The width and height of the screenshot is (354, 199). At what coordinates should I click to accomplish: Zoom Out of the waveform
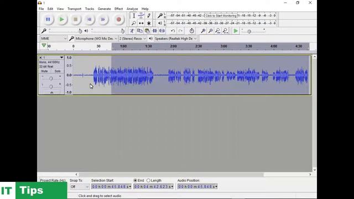click(x=210, y=31)
